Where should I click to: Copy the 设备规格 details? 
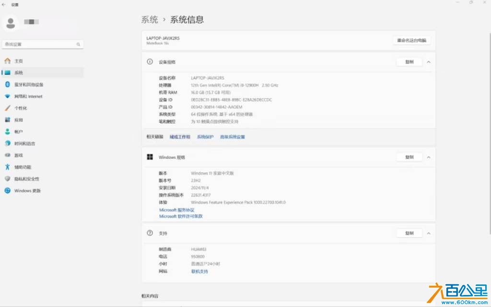[x=409, y=62]
